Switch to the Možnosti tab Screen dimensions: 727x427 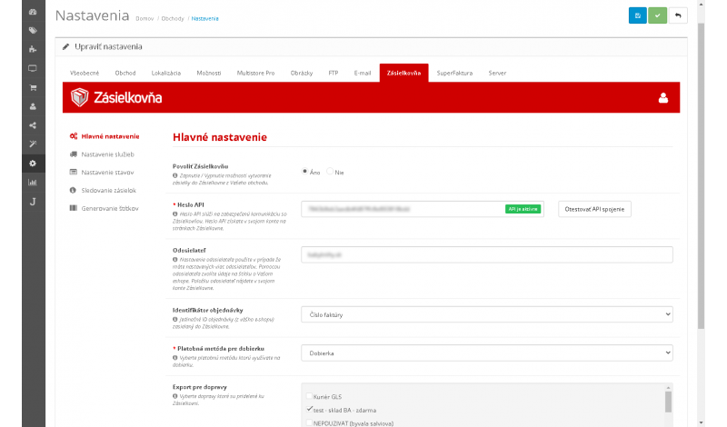pos(209,74)
